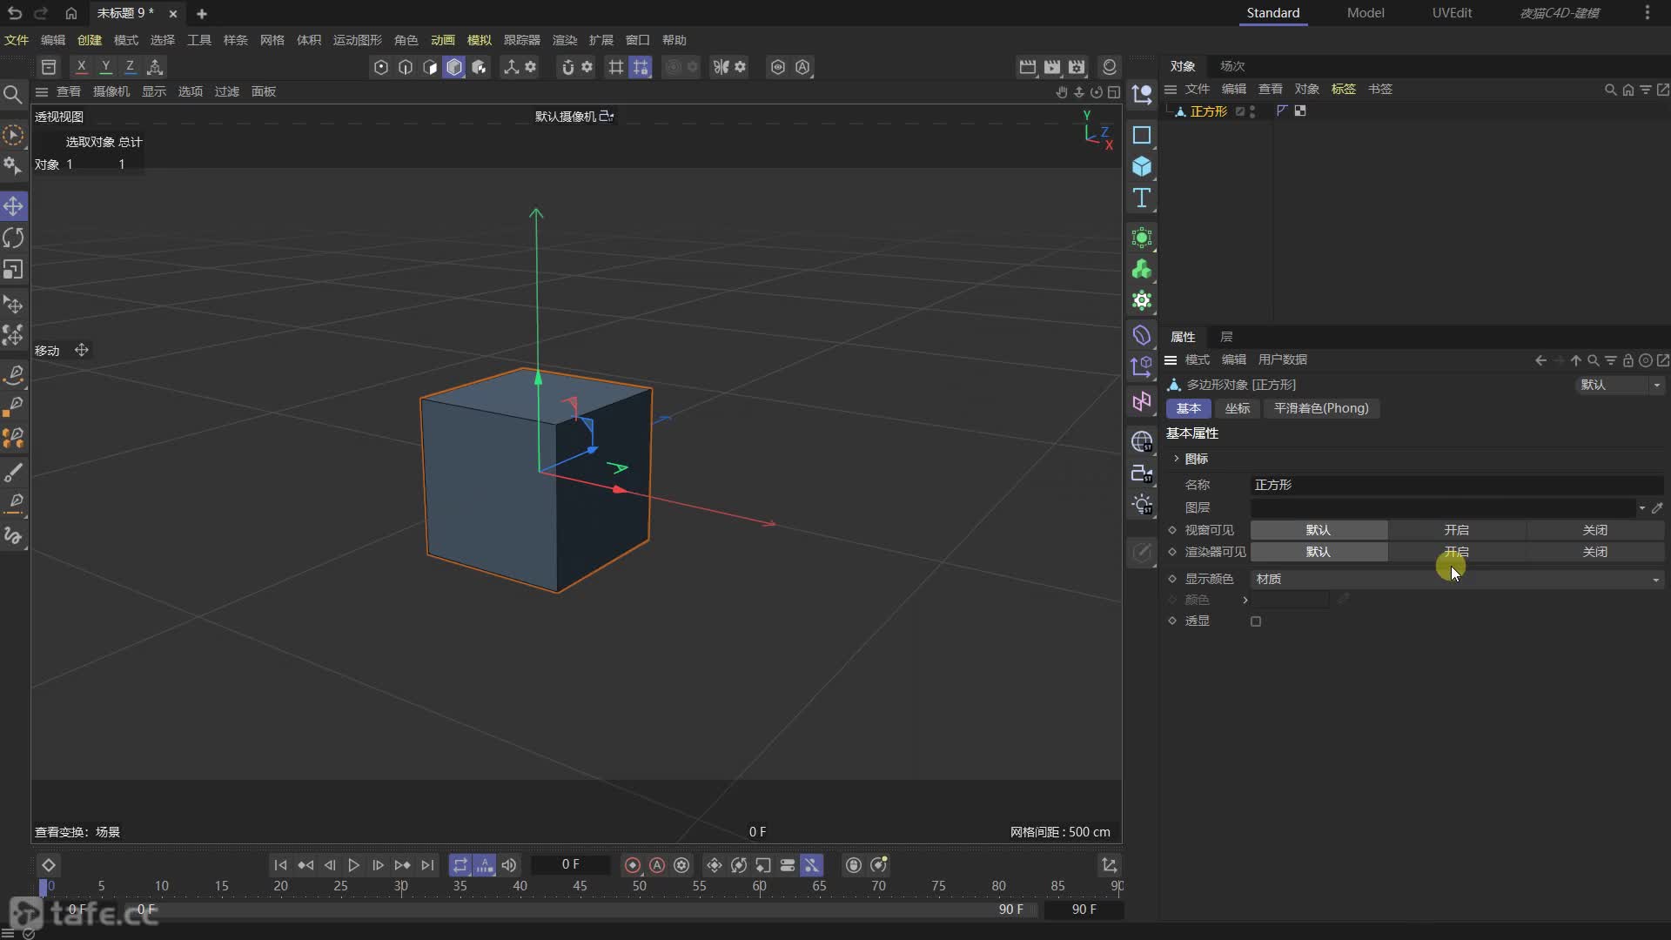Select the Rotate tool
Viewport: 1671px width, 940px height.
point(13,238)
